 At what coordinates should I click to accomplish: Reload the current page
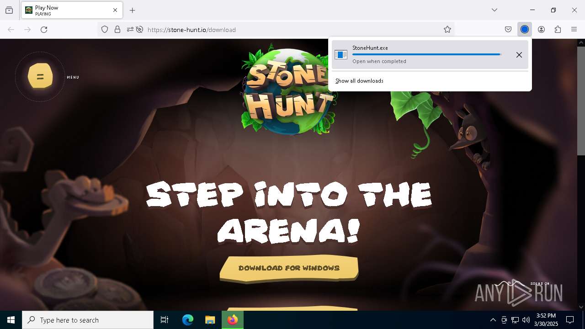[44, 30]
